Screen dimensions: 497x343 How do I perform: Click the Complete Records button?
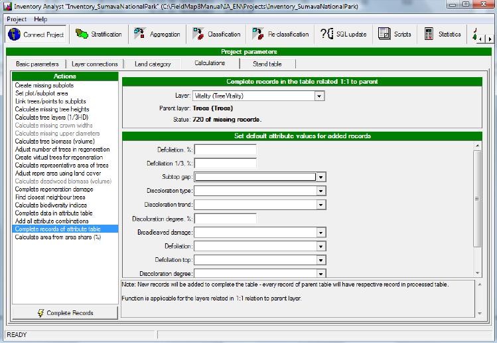[65, 313]
